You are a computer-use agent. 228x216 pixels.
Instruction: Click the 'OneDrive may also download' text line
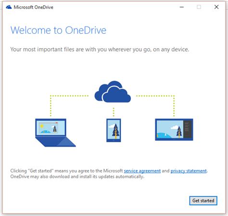(x=77, y=176)
